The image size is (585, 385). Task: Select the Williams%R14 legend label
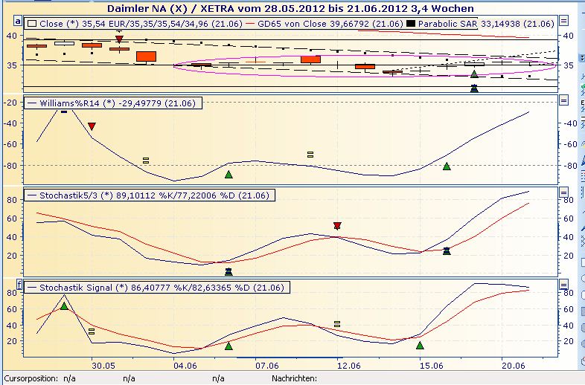(113, 103)
